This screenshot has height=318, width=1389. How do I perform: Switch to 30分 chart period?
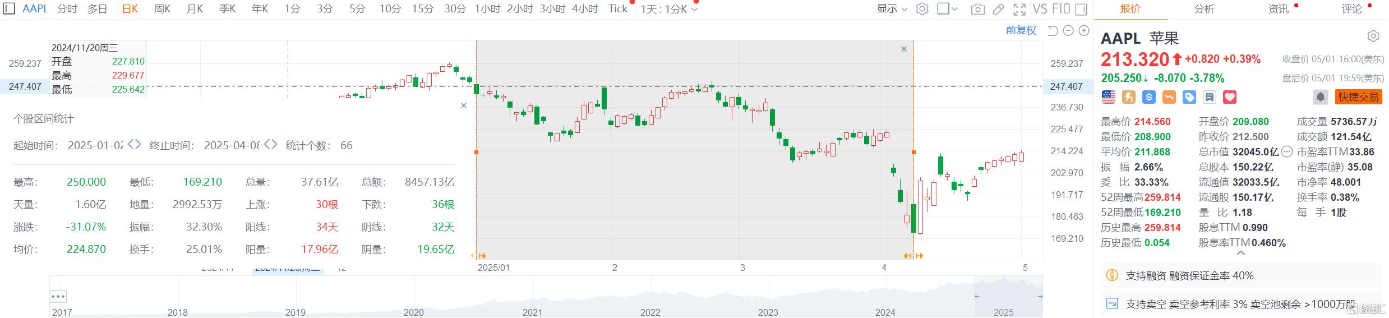click(x=455, y=9)
